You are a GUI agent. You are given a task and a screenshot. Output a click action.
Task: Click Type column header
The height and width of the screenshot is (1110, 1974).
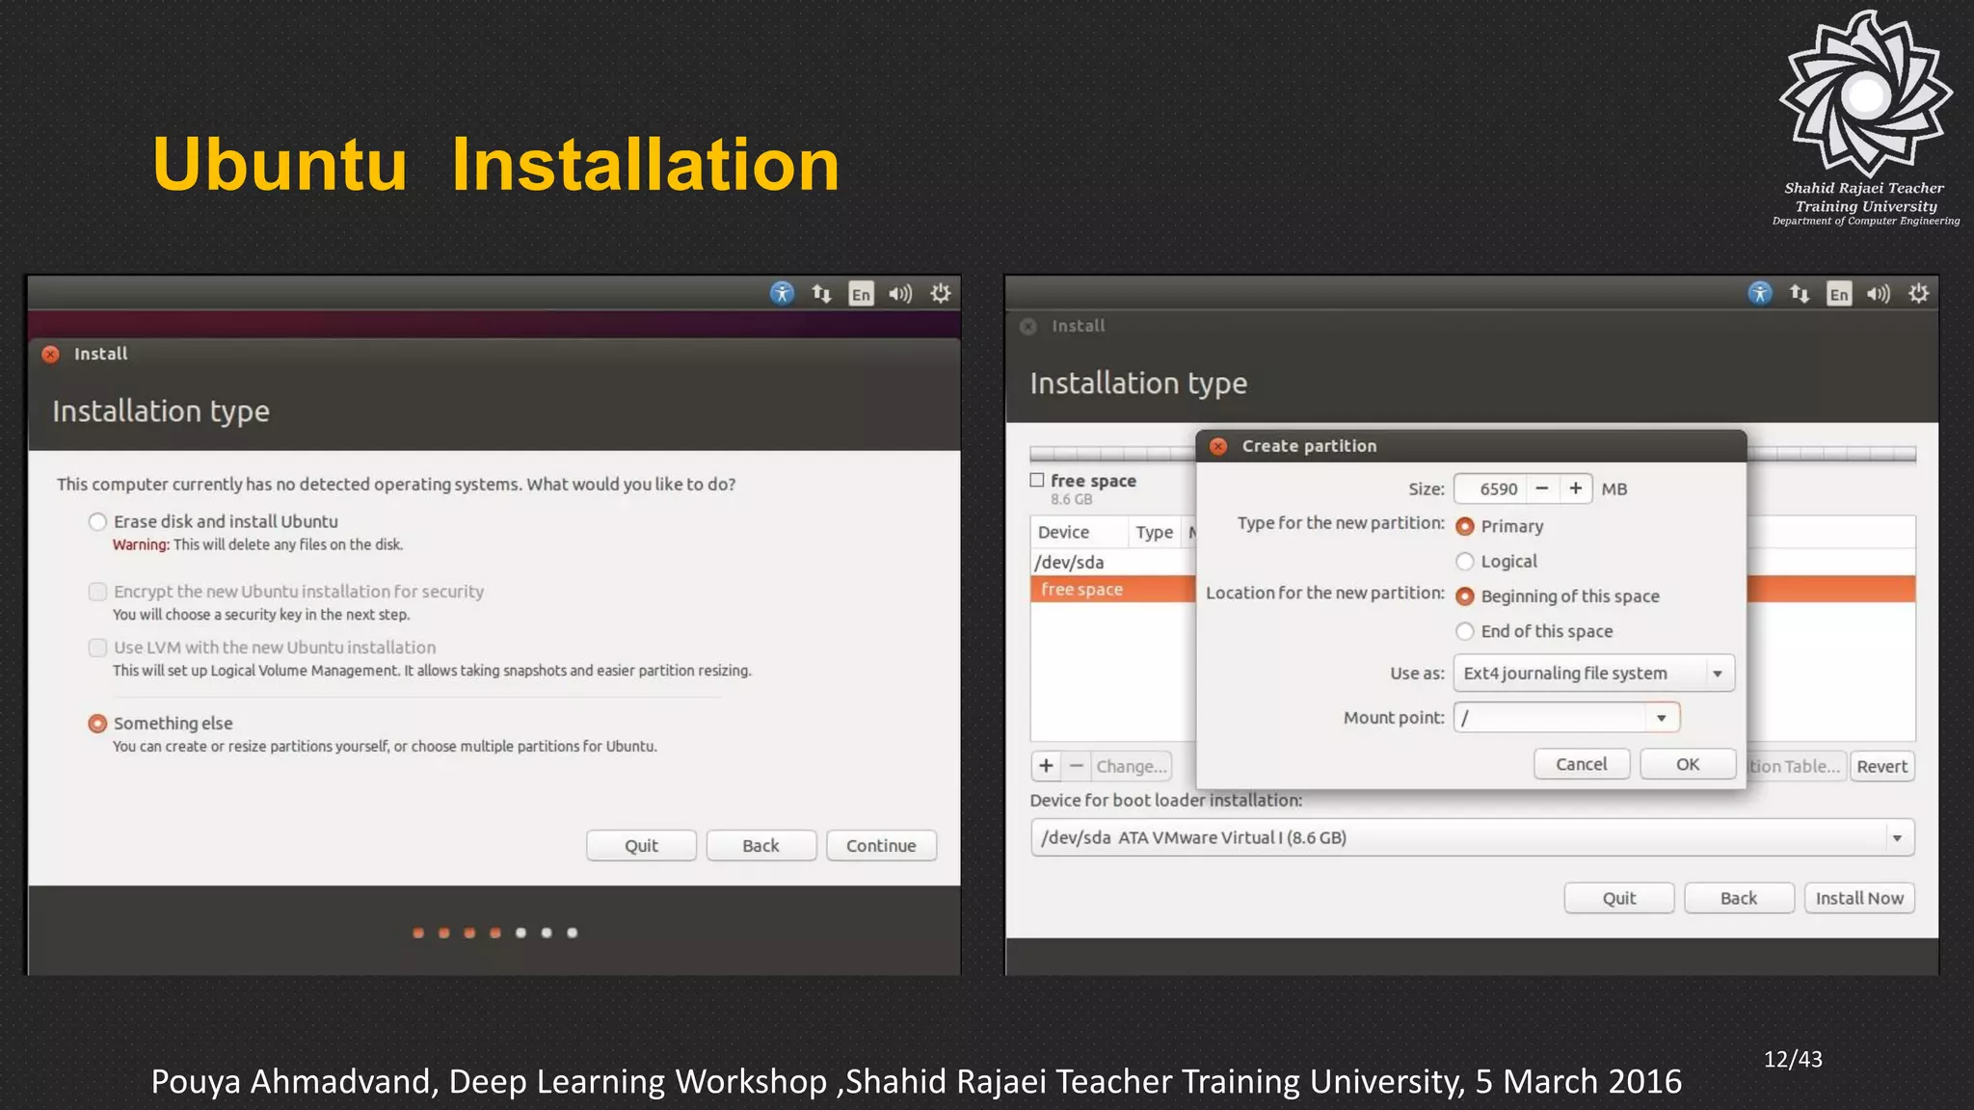pos(1154,532)
